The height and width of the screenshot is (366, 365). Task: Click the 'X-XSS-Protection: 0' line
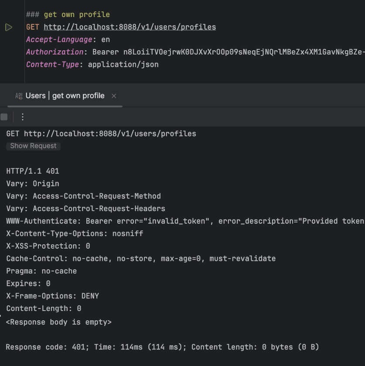[x=48, y=246]
